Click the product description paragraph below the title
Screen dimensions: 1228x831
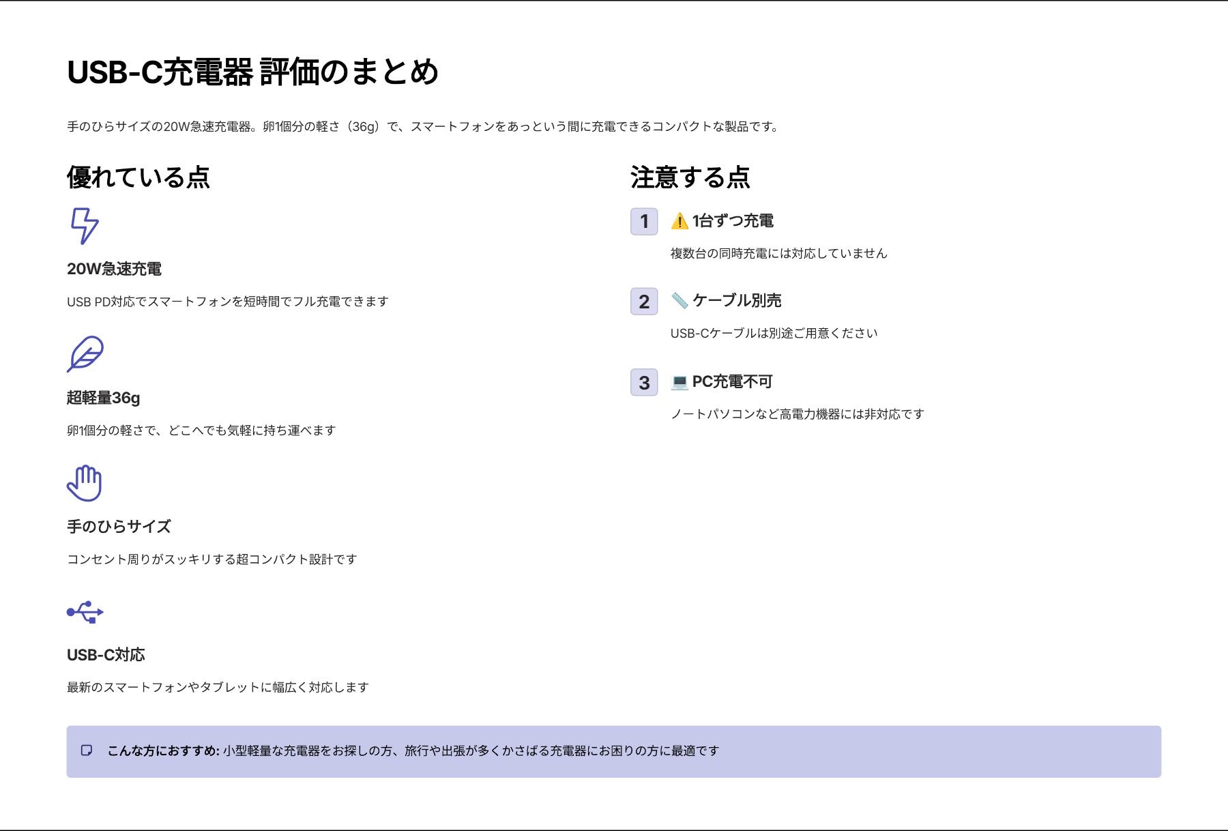tap(422, 126)
